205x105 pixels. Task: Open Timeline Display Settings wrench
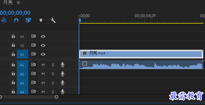tap(53, 20)
